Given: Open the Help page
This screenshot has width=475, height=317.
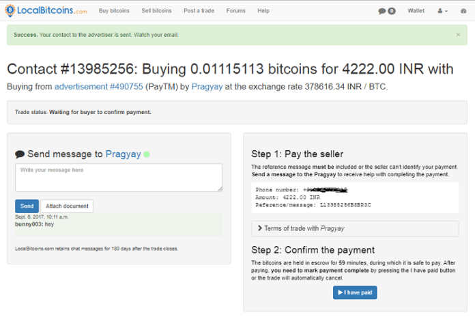Looking at the screenshot, I should tap(263, 11).
